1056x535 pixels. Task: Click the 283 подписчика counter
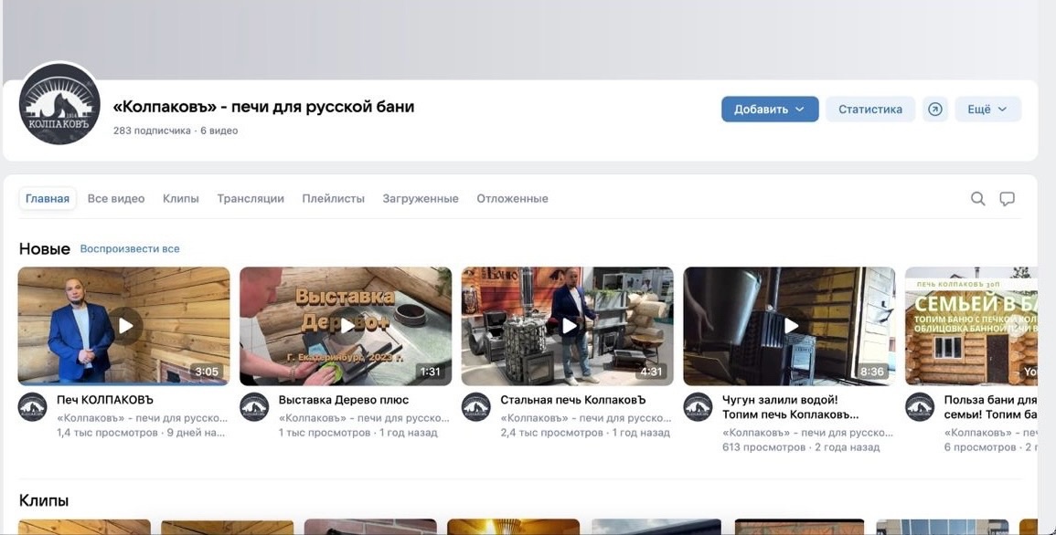click(152, 131)
